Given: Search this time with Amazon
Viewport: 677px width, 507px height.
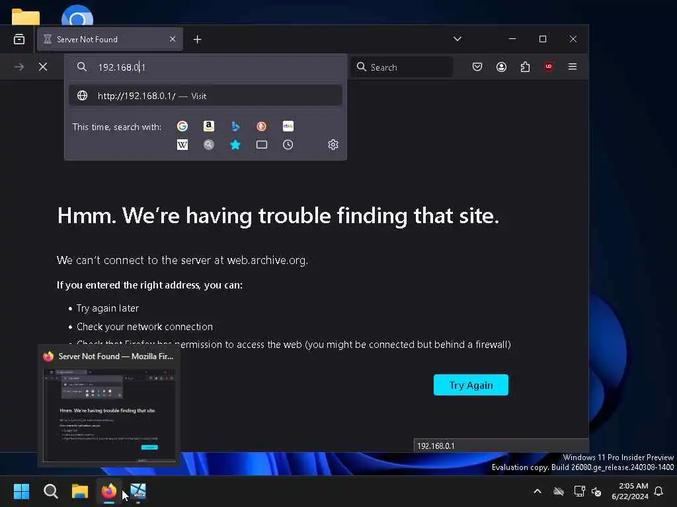Looking at the screenshot, I should [x=209, y=126].
